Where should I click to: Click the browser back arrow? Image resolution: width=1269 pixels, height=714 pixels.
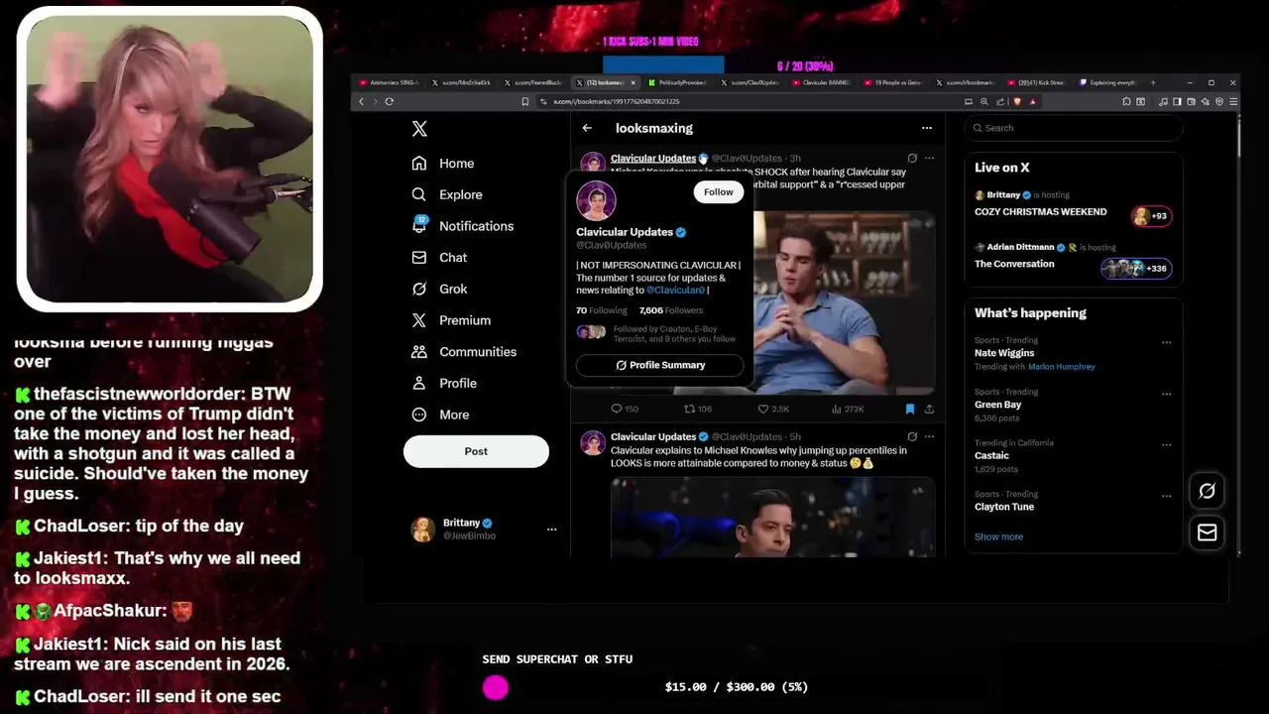pyautogui.click(x=361, y=101)
